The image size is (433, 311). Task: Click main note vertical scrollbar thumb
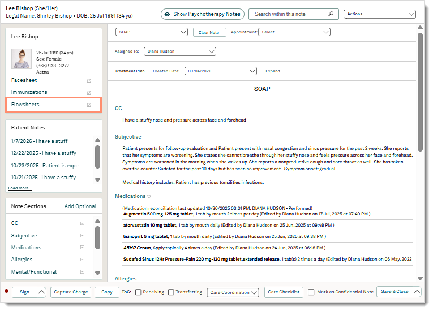(x=420, y=92)
